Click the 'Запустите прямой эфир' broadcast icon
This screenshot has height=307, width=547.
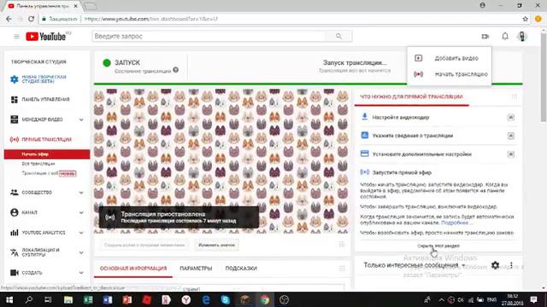pos(365,172)
